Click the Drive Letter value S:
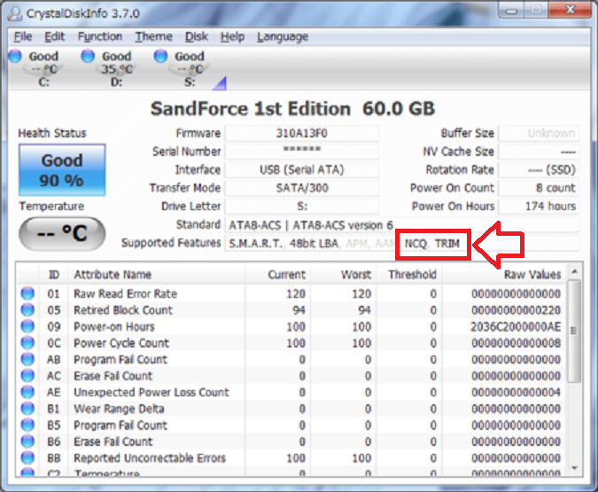Image resolution: width=598 pixels, height=492 pixels. [302, 207]
